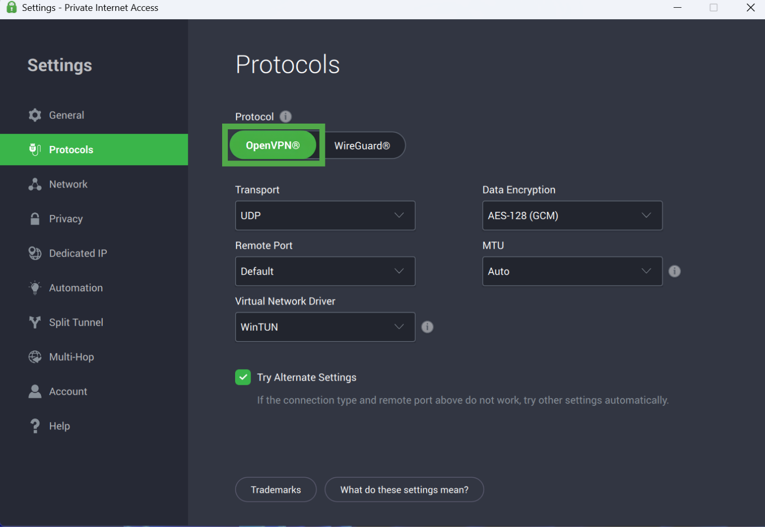Go to Multi-Hop settings

[x=94, y=357]
